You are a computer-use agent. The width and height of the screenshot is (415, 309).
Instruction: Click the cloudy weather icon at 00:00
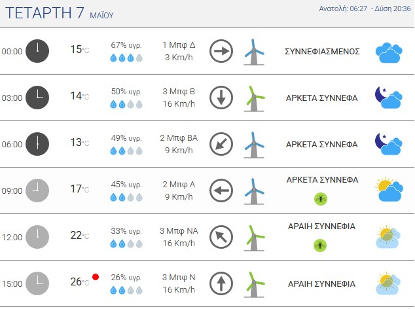[x=389, y=52]
